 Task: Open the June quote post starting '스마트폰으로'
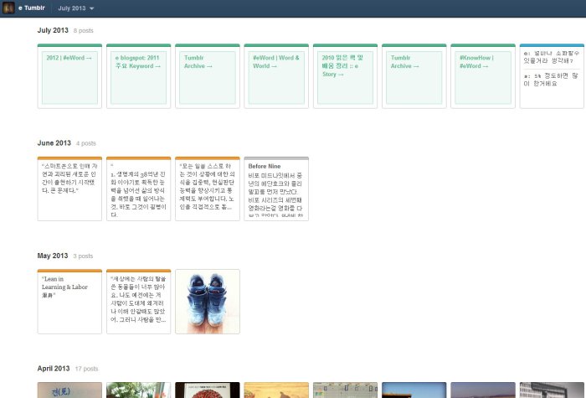[x=69, y=189]
